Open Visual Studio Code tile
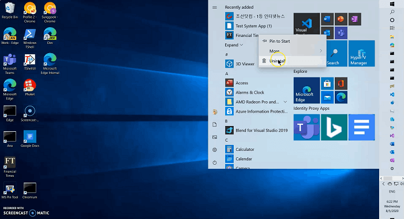This screenshot has width=404, height=219. pyautogui.click(x=306, y=24)
